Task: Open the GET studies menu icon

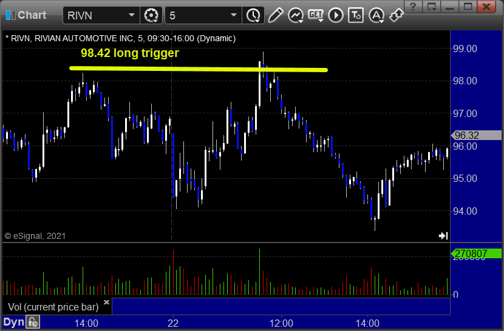Action: tap(316, 15)
